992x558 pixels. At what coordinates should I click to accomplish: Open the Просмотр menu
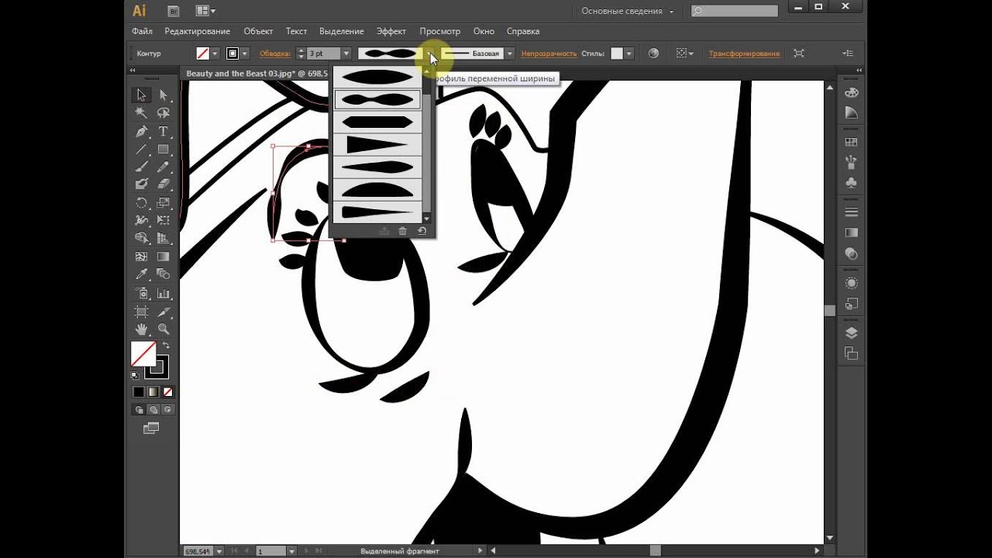(439, 31)
